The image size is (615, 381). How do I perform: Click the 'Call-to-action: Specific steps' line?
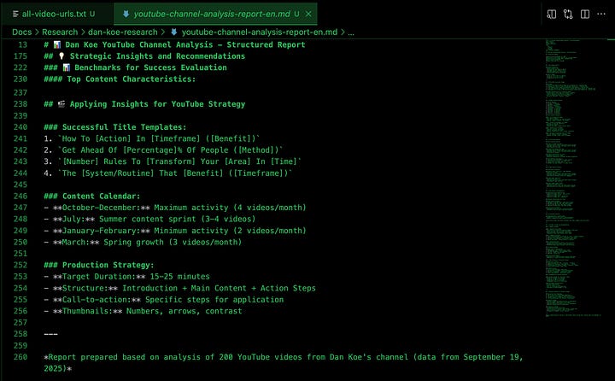point(163,299)
